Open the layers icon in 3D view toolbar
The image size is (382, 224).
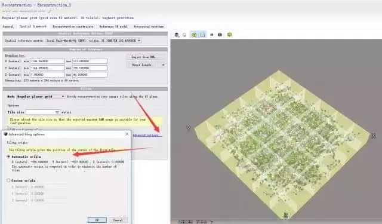tap(177, 35)
